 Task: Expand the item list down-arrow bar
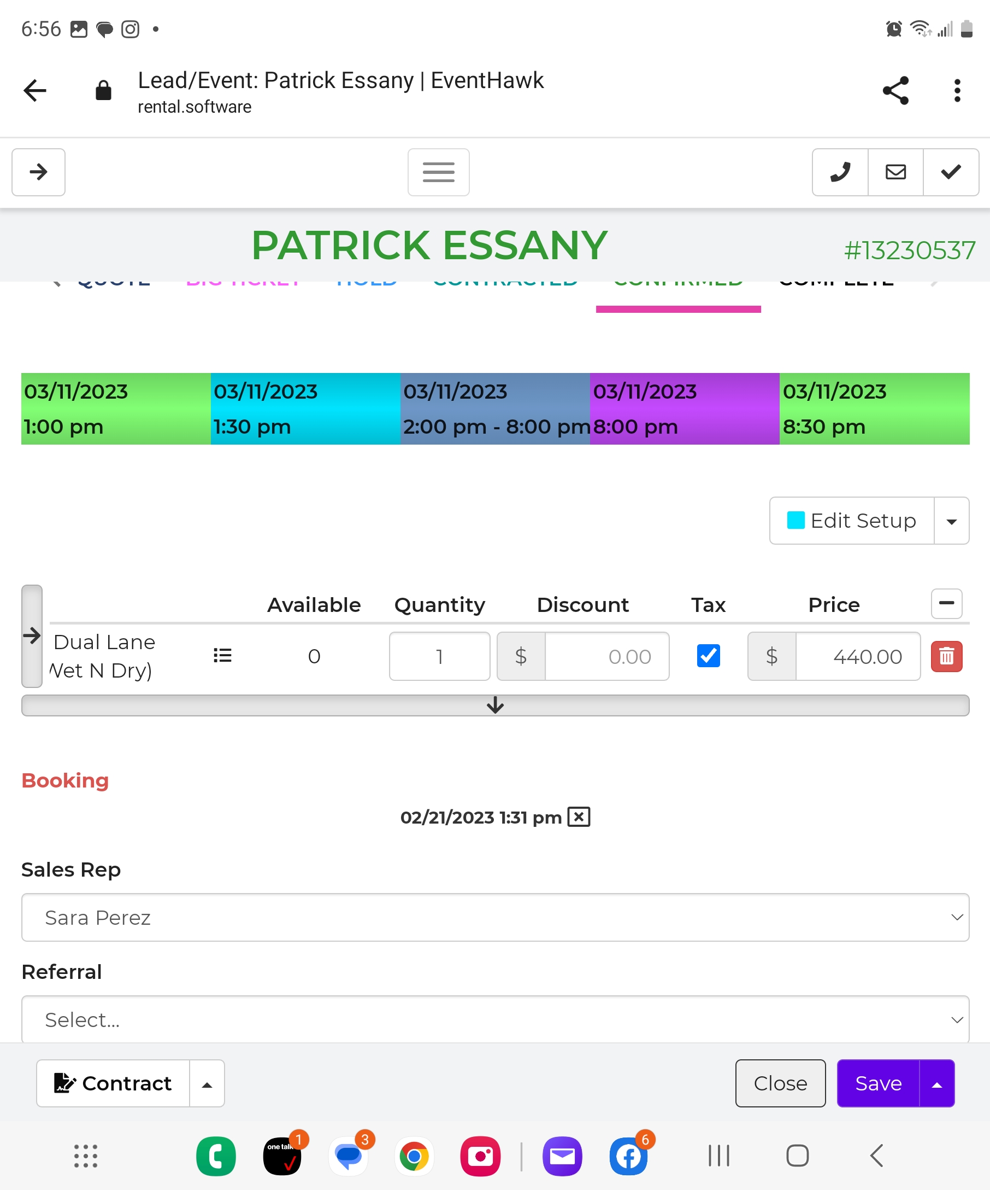[494, 705]
